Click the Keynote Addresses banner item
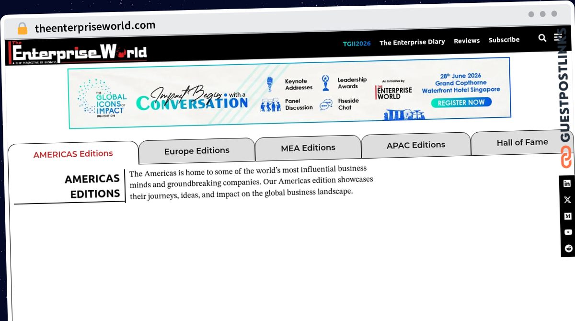 [290, 84]
